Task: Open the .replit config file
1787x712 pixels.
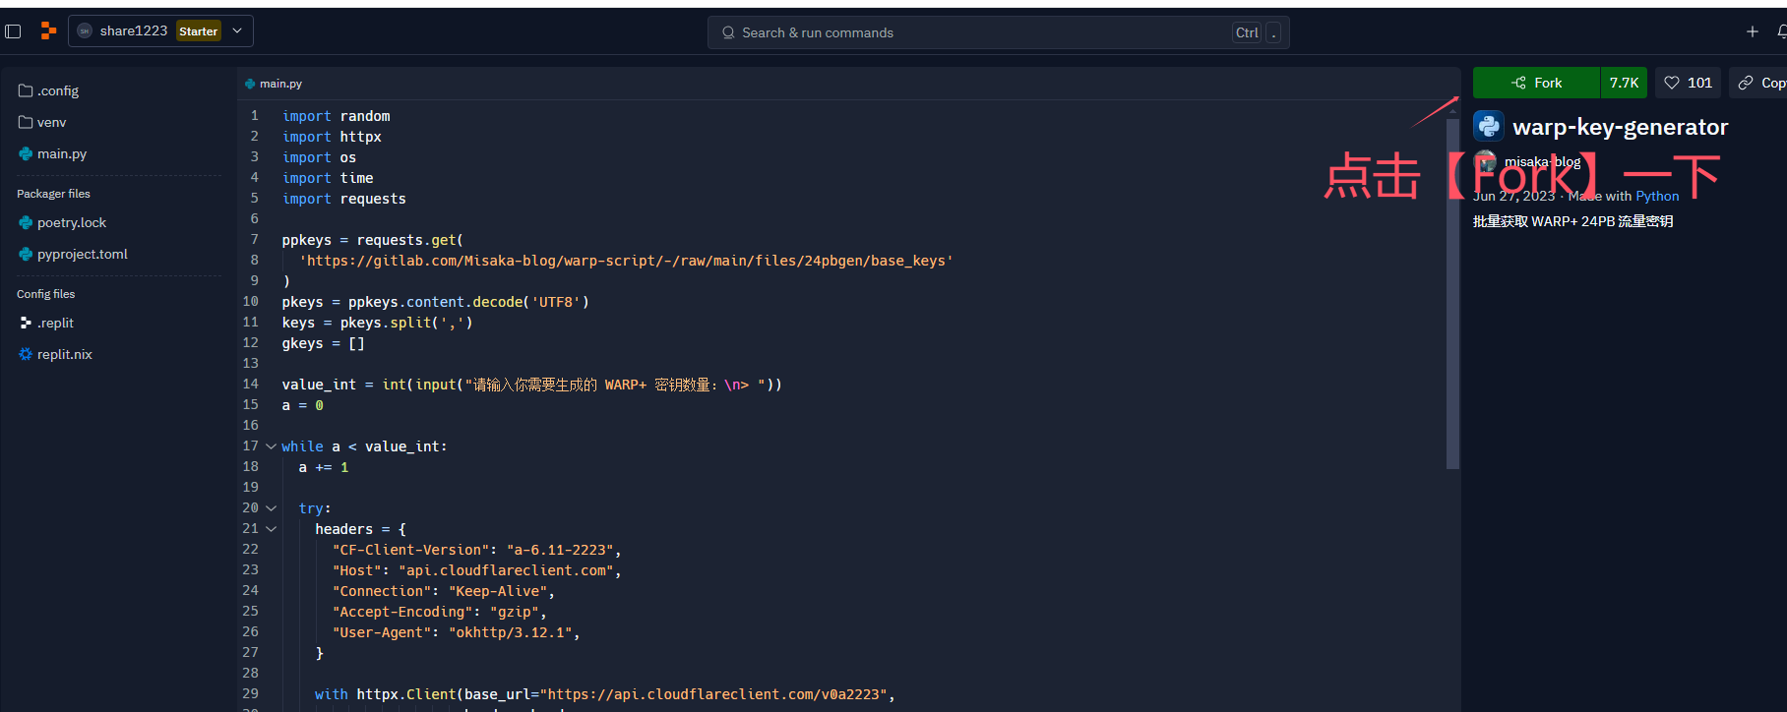Action: coord(55,323)
